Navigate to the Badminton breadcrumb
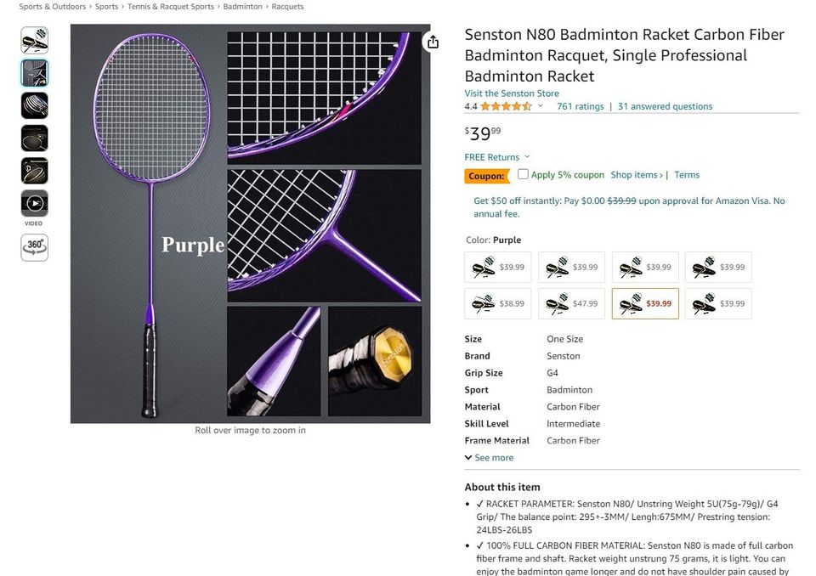This screenshot has height=576, width=816. click(x=241, y=6)
